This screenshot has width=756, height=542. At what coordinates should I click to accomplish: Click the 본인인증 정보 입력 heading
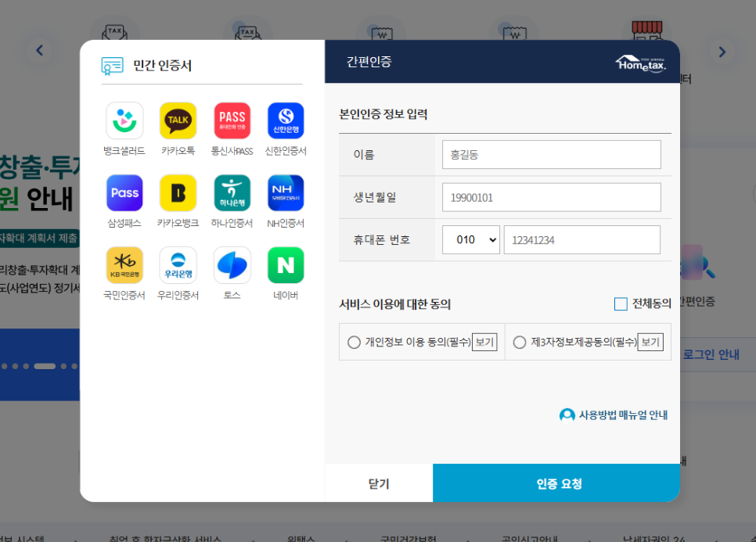click(383, 114)
